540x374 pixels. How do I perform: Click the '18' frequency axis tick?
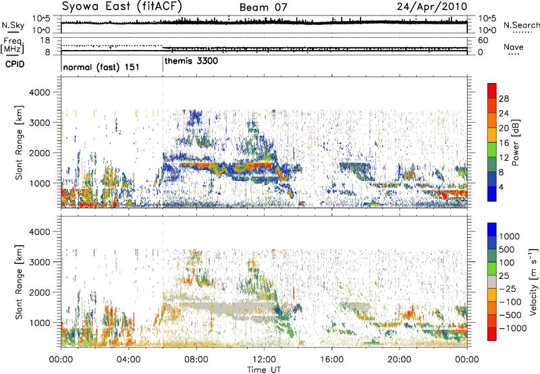(x=45, y=41)
